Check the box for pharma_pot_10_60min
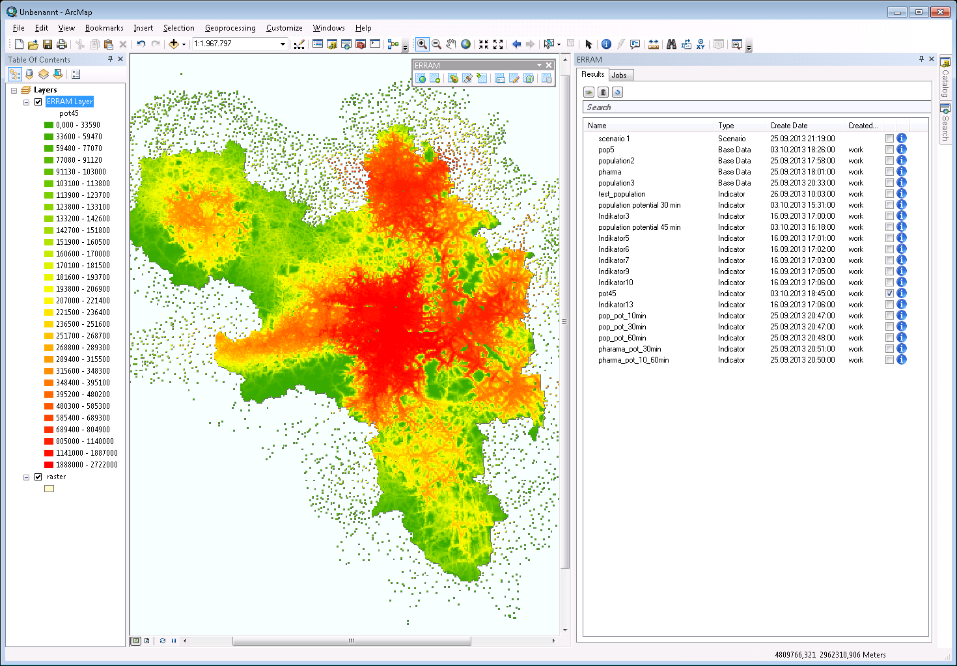957x666 pixels. (889, 360)
